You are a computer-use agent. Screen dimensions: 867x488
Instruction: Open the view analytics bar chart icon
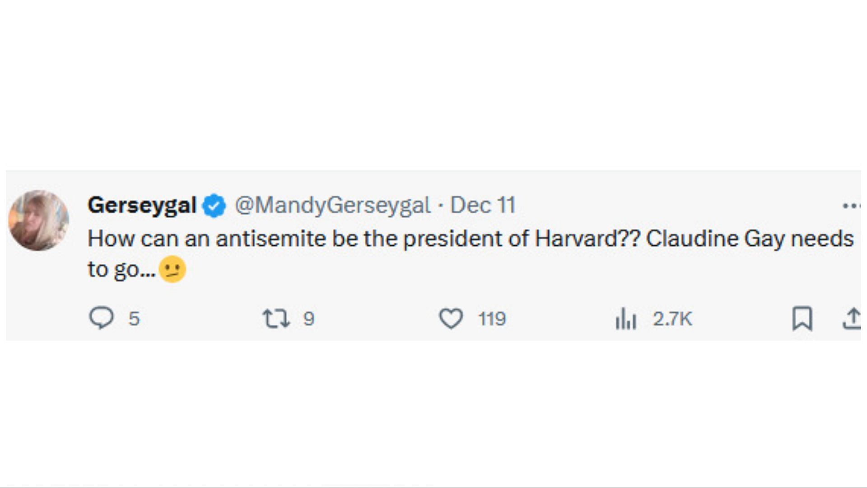point(626,319)
